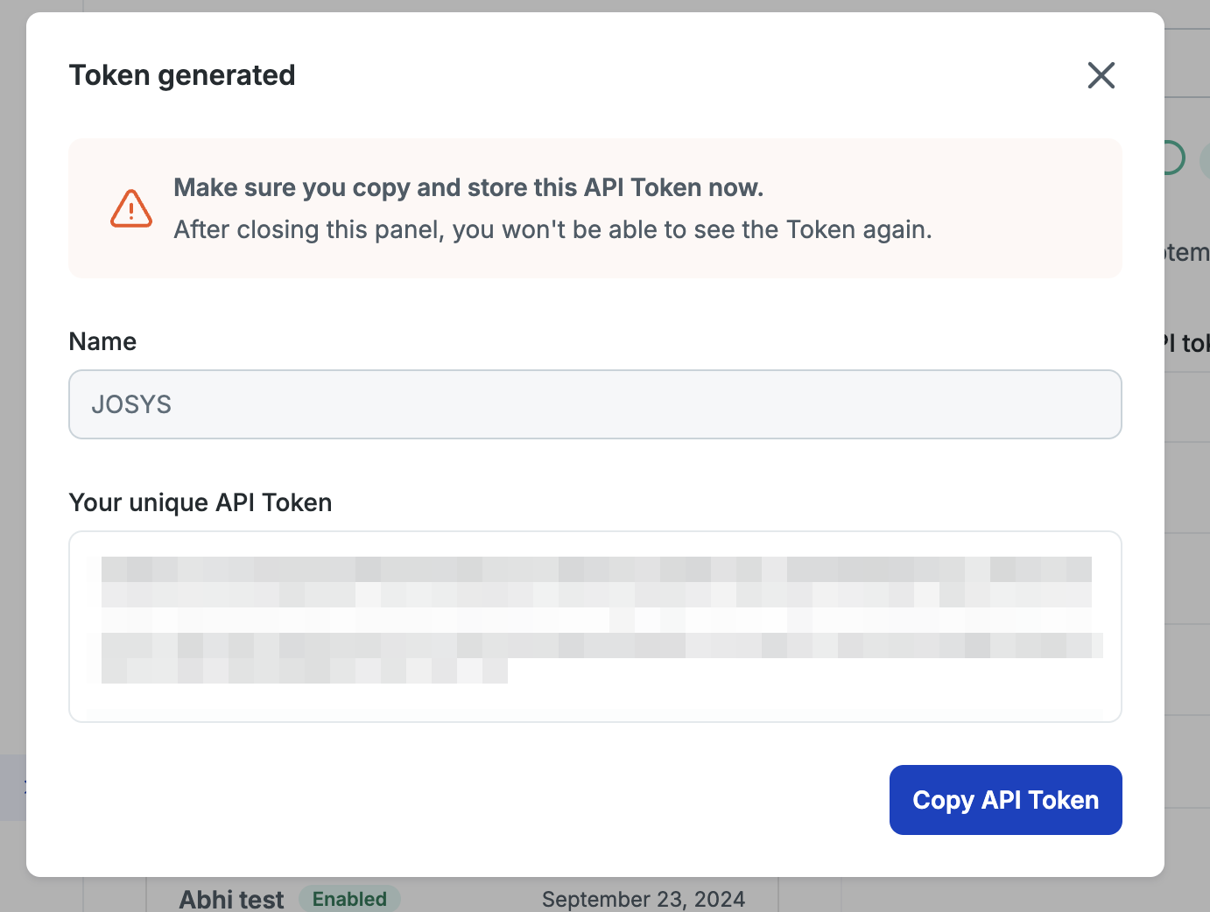Click the 'Your unique API Token' label
Viewport: 1210px width, 912px height.
[x=200, y=502]
